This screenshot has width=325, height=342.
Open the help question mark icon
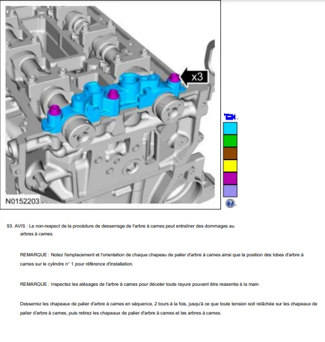tap(230, 203)
